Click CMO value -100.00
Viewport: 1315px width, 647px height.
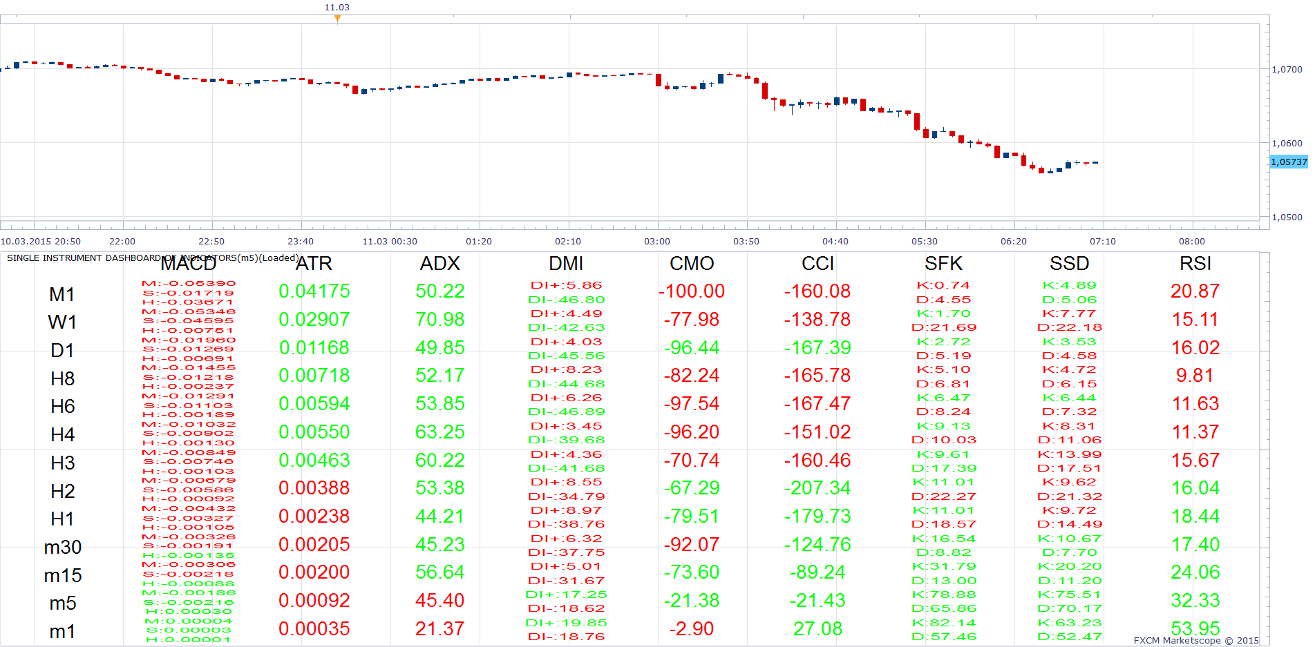(692, 291)
